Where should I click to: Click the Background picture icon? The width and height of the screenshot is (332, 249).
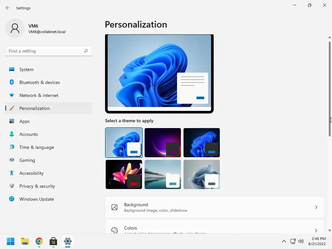coord(114,207)
